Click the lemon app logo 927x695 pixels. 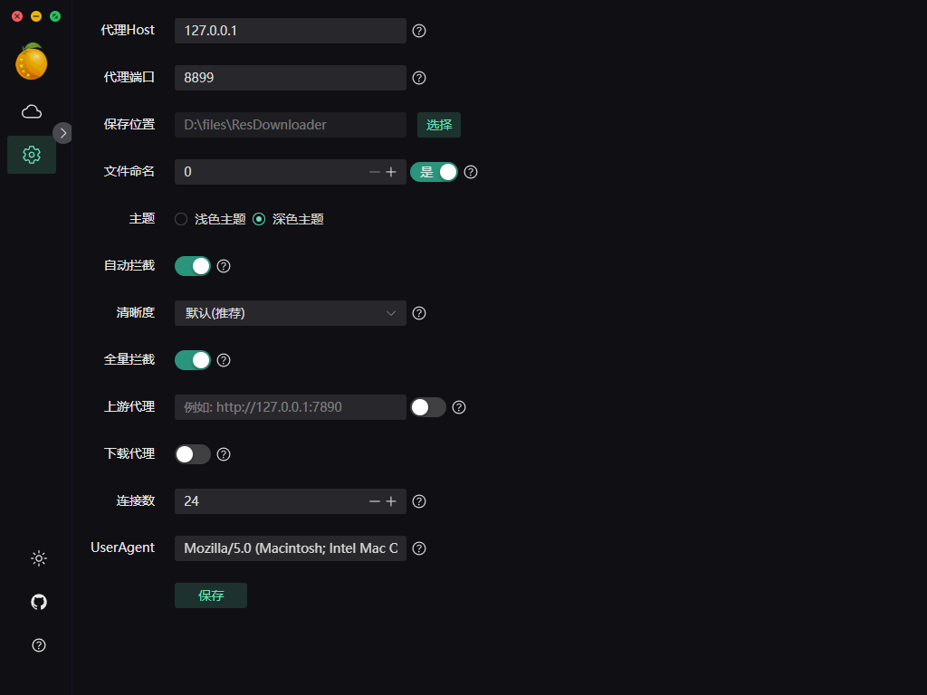tap(31, 62)
